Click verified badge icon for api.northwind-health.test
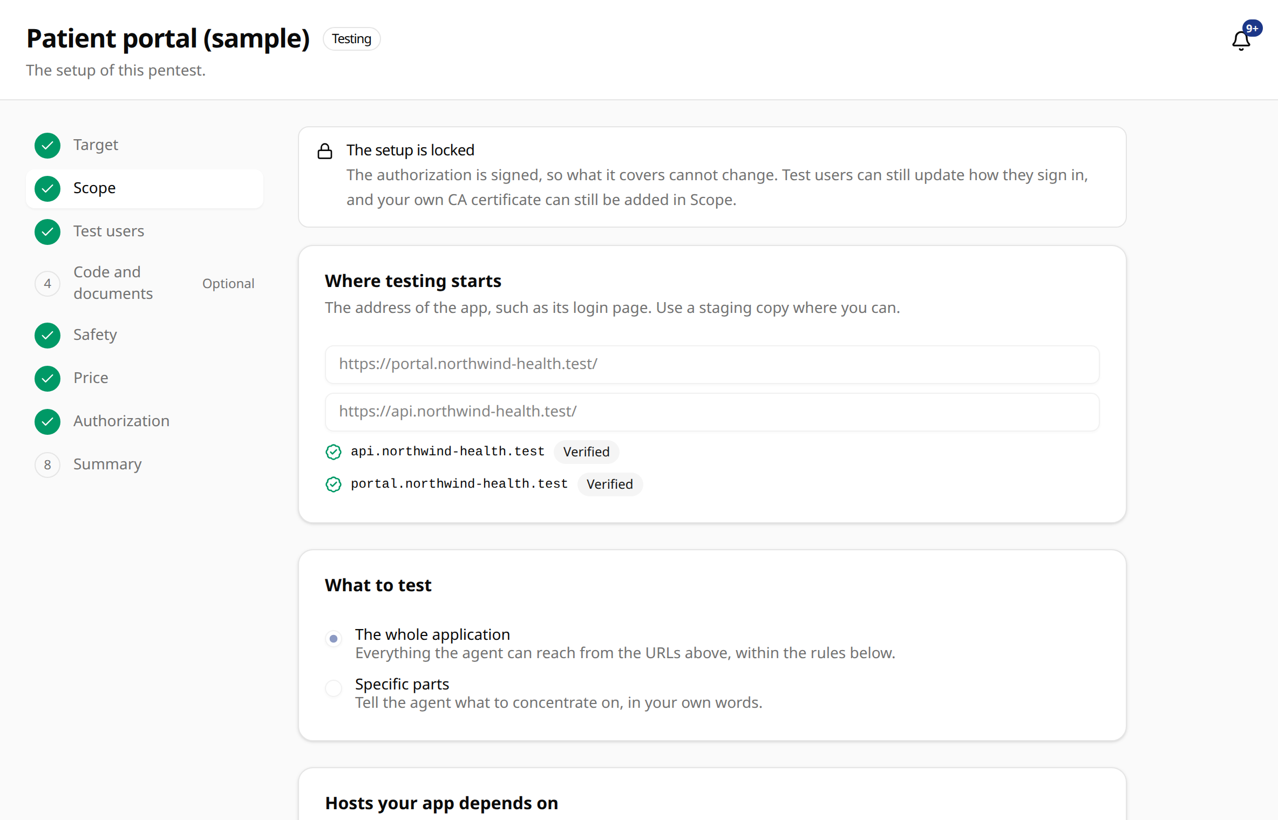 pos(334,452)
